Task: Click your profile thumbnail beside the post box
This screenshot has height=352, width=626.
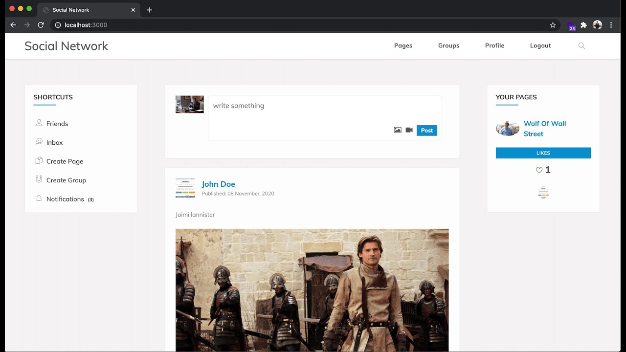Action: pos(190,104)
